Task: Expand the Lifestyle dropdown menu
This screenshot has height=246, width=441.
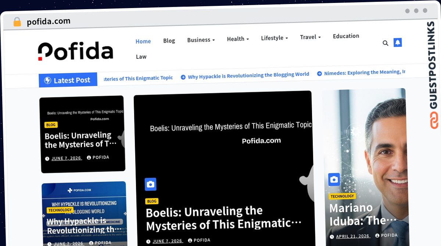Action: click(x=274, y=38)
